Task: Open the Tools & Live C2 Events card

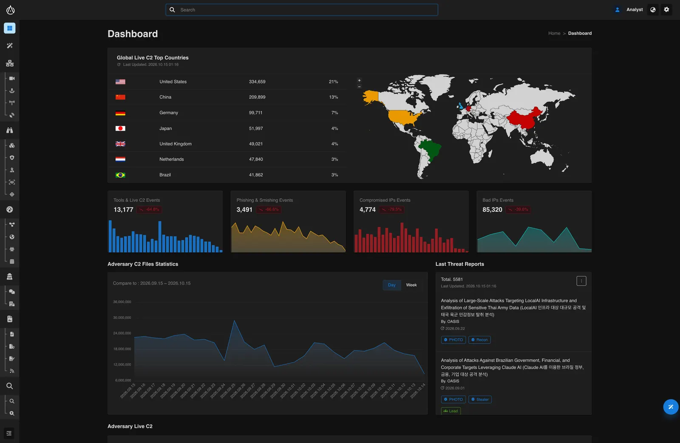Action: click(165, 221)
